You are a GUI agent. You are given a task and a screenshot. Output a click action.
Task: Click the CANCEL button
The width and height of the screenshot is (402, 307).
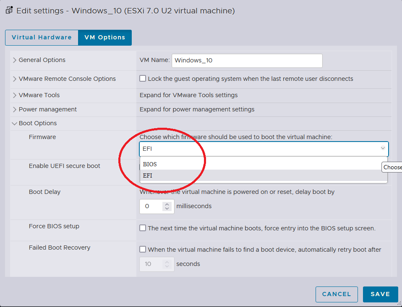[337, 294]
